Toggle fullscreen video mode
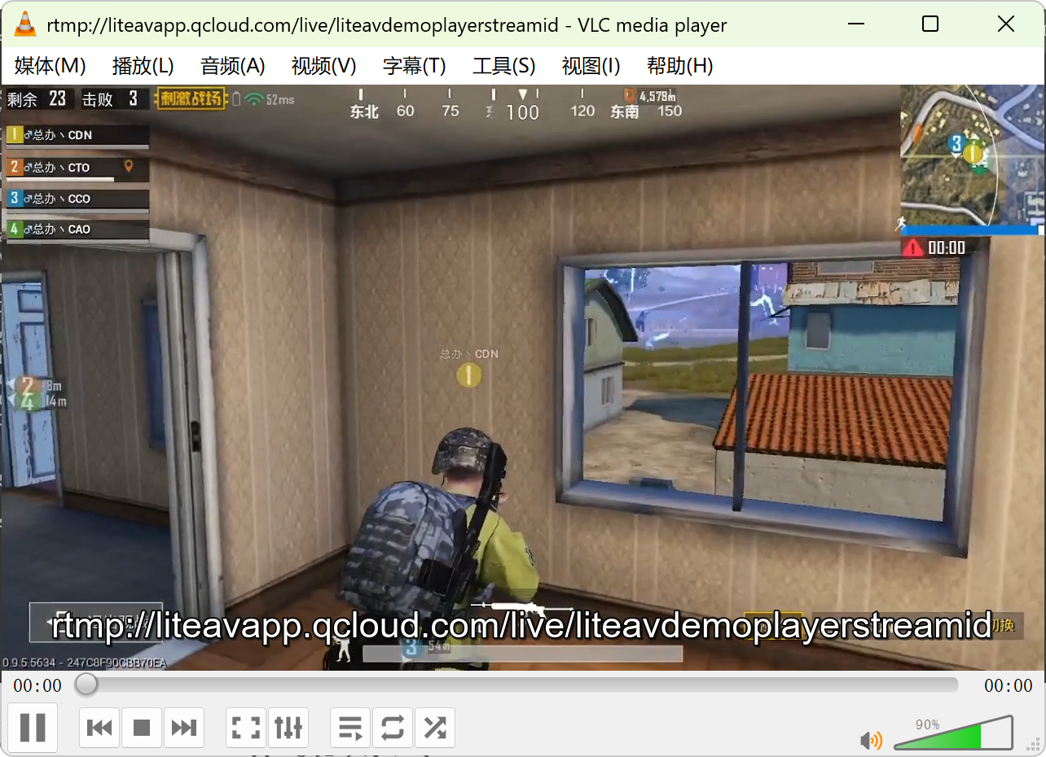Screen dimensions: 1046x757 click(246, 728)
